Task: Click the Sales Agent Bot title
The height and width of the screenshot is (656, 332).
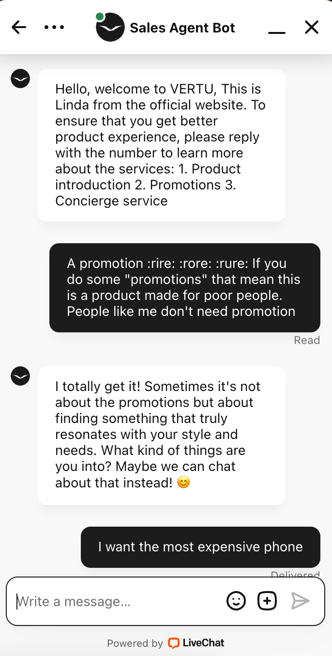Action: [x=182, y=28]
